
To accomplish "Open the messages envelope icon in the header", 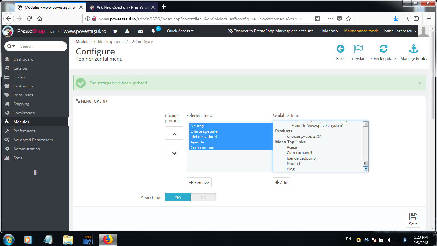I will click(140, 31).
